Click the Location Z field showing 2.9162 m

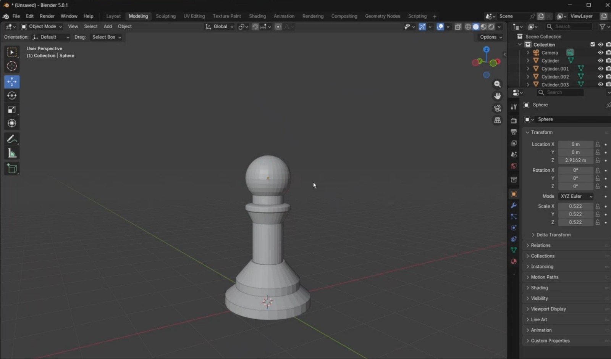(576, 160)
